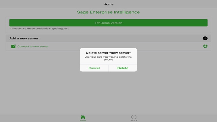Click the edit icon beside Connect to new server
Screen dimensions: 217x122
(13, 46)
